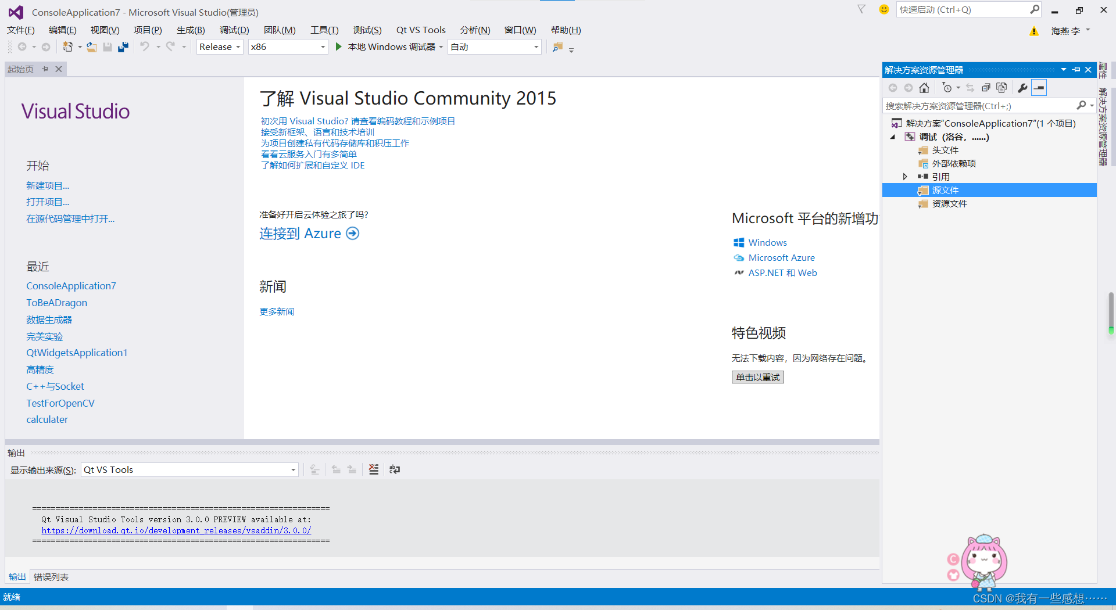Click the Connect to Azure arrow circle
This screenshot has width=1116, height=610.
click(353, 234)
